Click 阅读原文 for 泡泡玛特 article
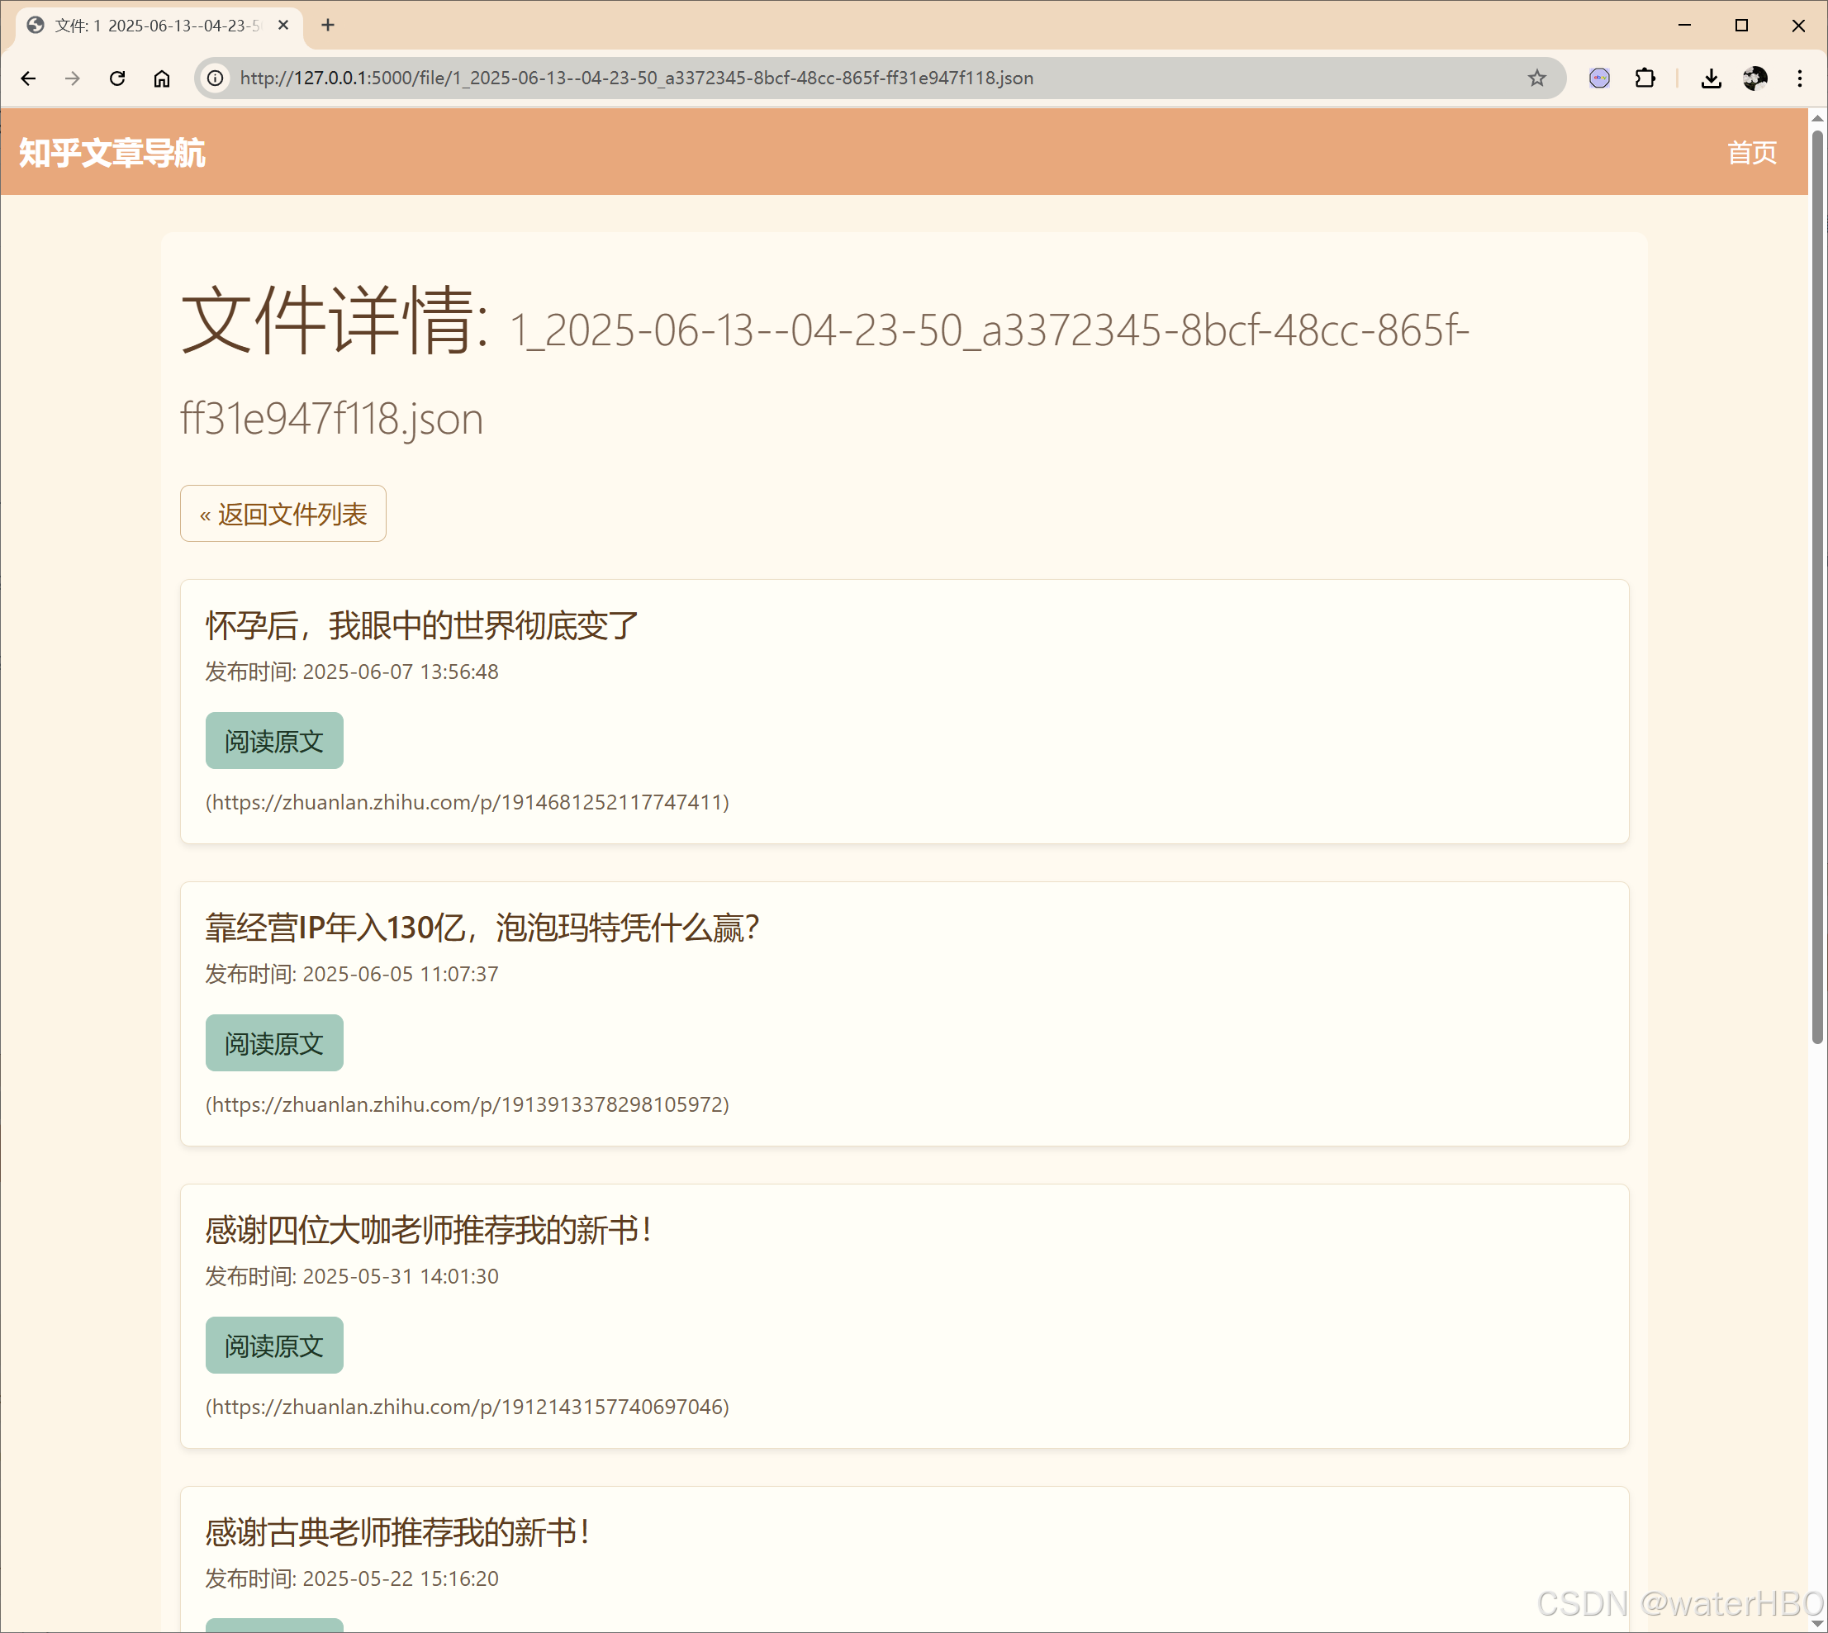 pos(273,1043)
